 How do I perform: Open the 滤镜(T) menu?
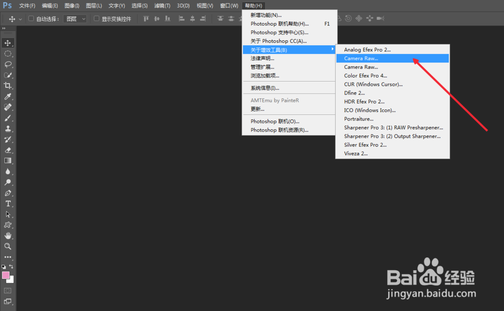click(162, 6)
